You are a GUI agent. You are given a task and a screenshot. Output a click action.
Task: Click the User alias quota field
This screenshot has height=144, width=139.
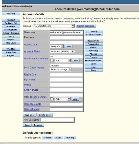[x=66, y=104]
